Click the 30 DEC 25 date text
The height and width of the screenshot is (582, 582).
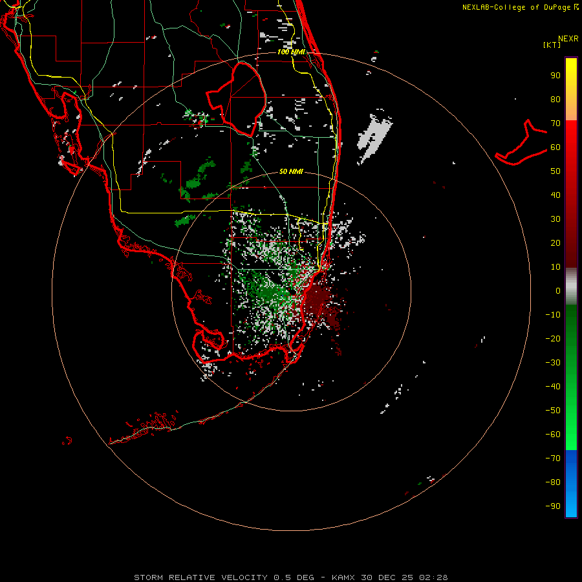point(388,577)
